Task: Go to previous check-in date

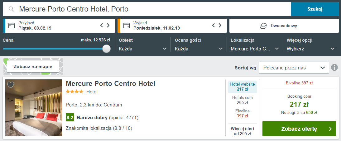Action: (102, 26)
